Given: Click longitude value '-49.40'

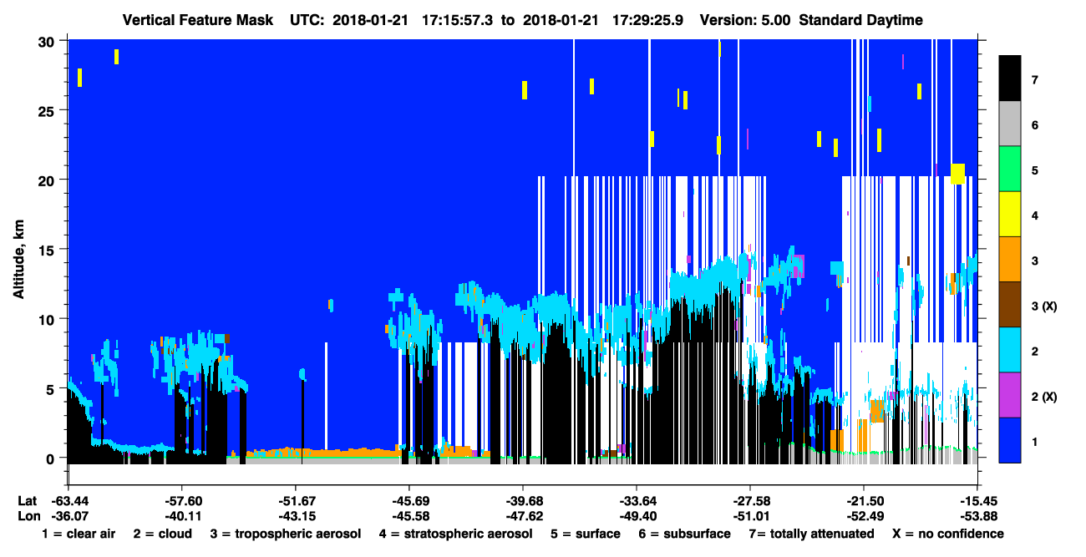Looking at the screenshot, I should click(x=637, y=516).
